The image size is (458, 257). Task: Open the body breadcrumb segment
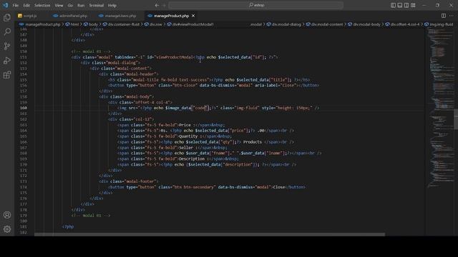pos(93,24)
